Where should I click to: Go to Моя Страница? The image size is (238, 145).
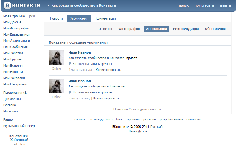14,16
